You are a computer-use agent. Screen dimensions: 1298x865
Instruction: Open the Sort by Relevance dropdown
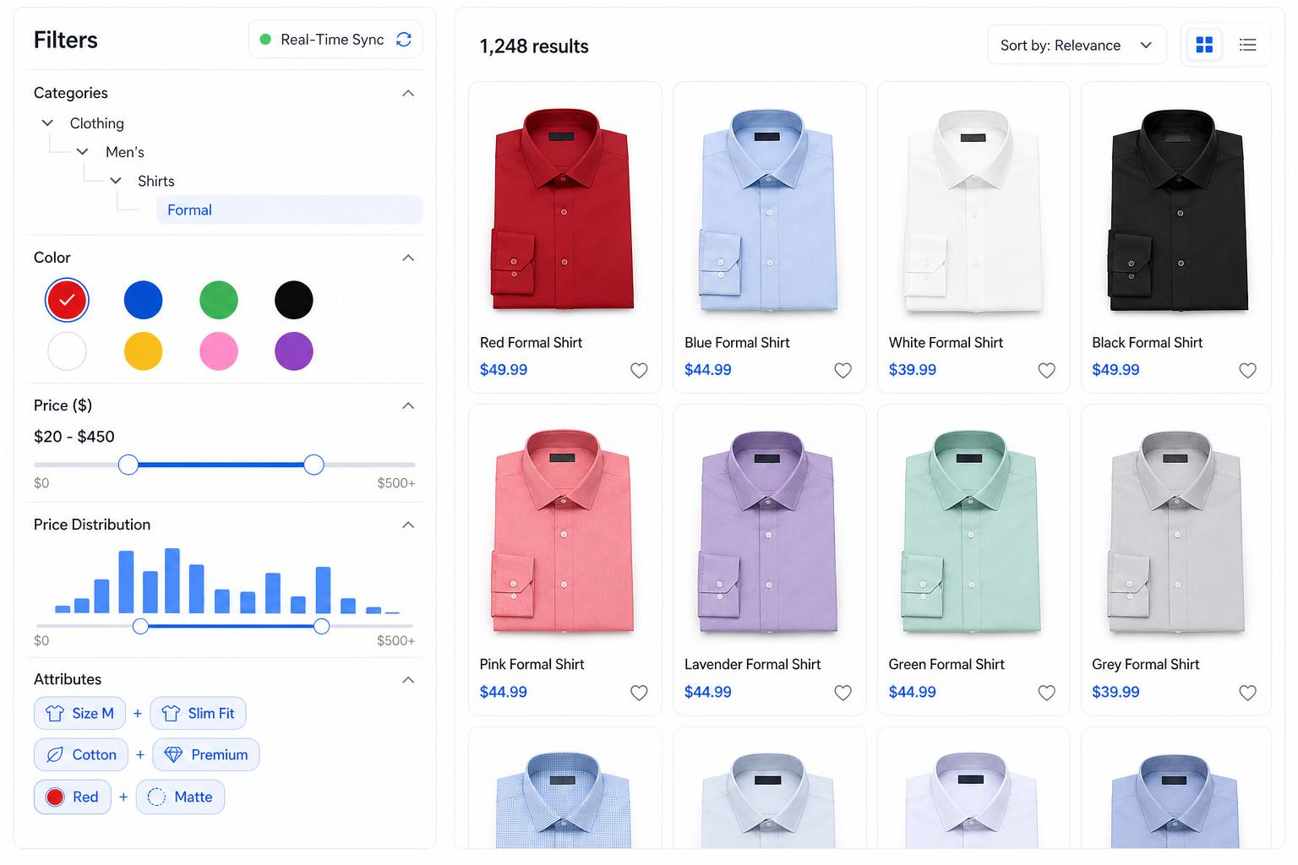click(1076, 45)
